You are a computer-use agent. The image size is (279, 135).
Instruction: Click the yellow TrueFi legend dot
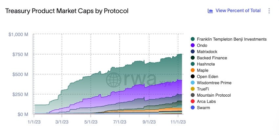pyautogui.click(x=193, y=89)
